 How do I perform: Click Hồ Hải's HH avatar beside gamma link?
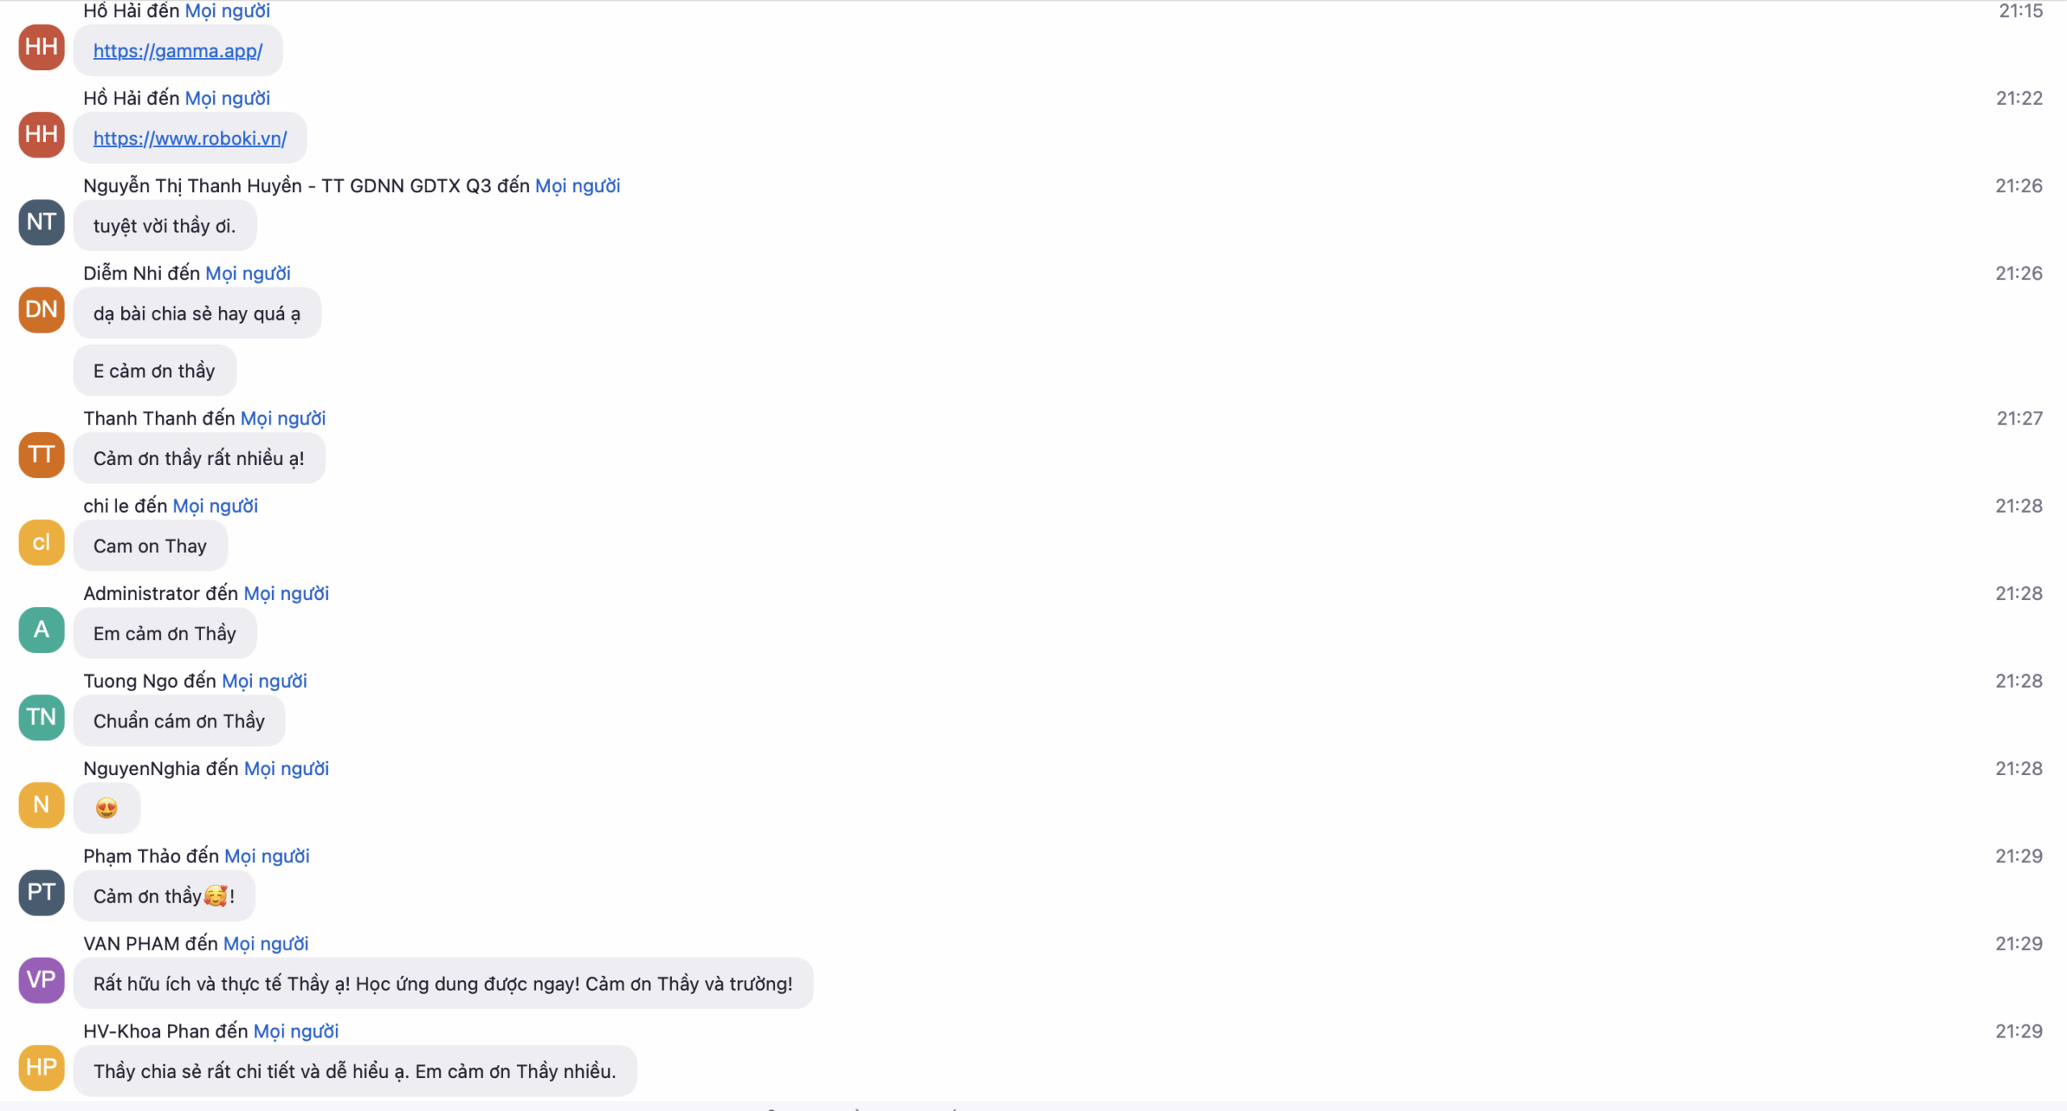[41, 47]
